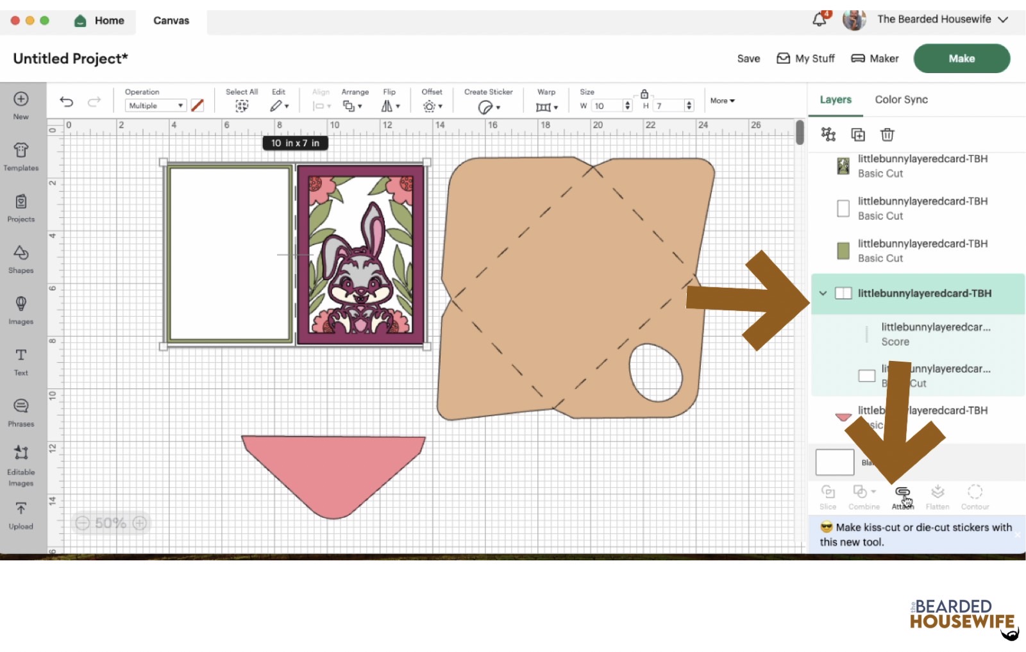Open the Shapes tool

tap(21, 259)
